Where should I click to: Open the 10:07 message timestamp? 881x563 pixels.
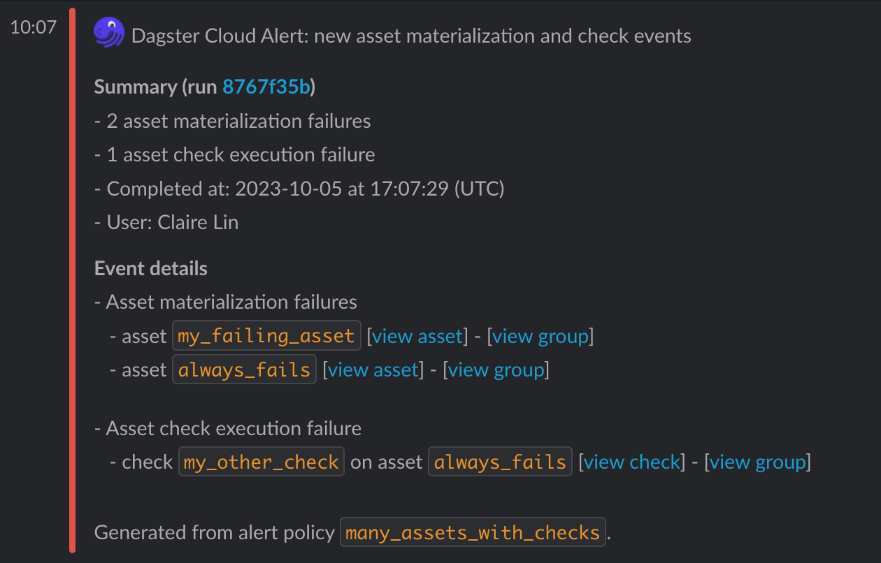pos(33,29)
